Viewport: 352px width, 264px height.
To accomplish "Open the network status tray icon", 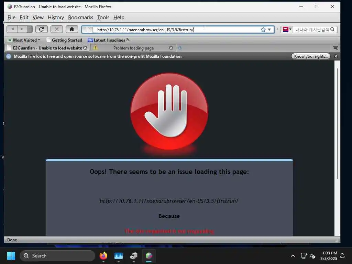I will (304, 256).
